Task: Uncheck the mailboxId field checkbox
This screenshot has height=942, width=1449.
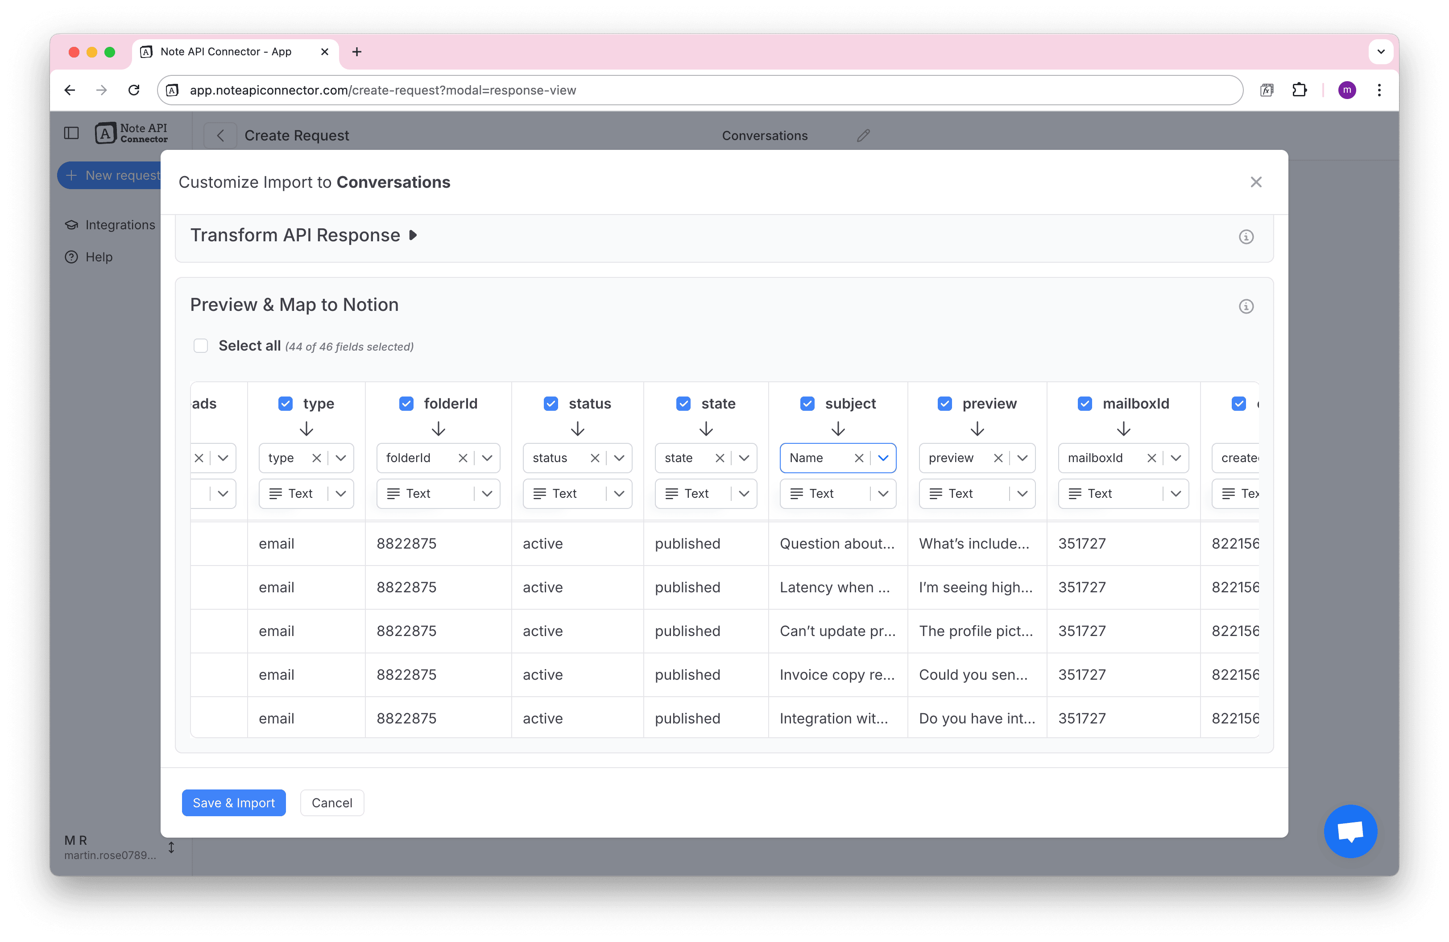Action: 1085,404
